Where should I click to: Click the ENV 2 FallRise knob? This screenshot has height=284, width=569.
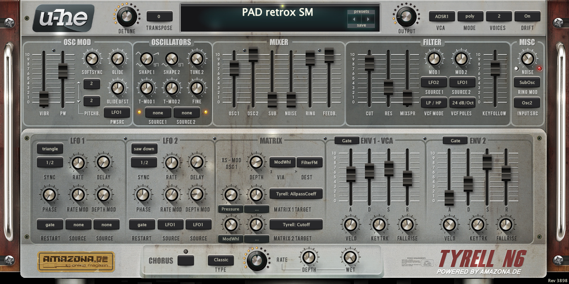pyautogui.click(x=506, y=225)
